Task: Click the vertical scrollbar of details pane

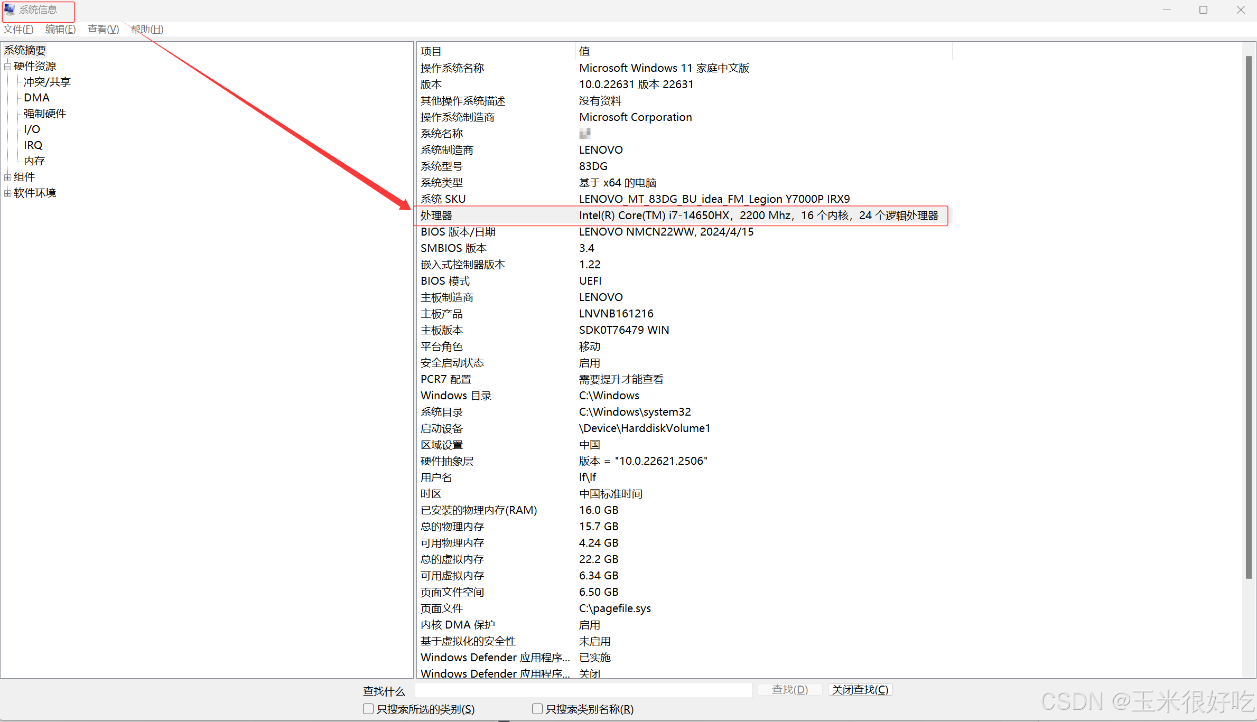Action: pos(1249,317)
